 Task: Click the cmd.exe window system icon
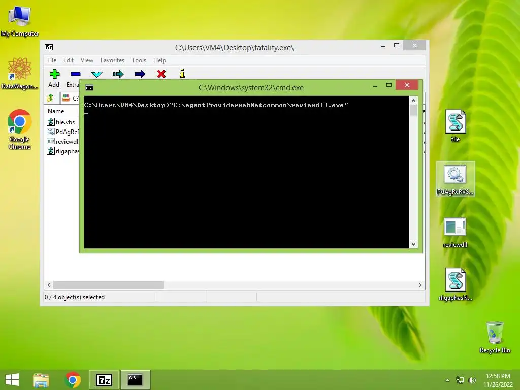click(x=89, y=88)
